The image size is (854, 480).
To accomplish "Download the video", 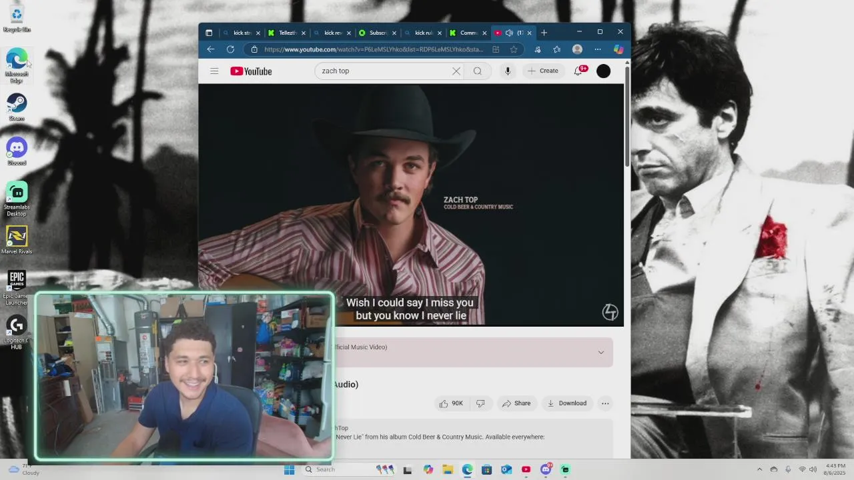I will tap(566, 403).
